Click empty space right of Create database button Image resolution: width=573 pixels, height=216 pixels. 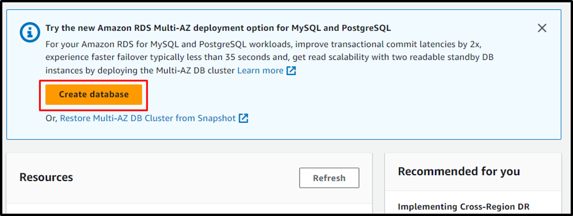tap(329, 95)
